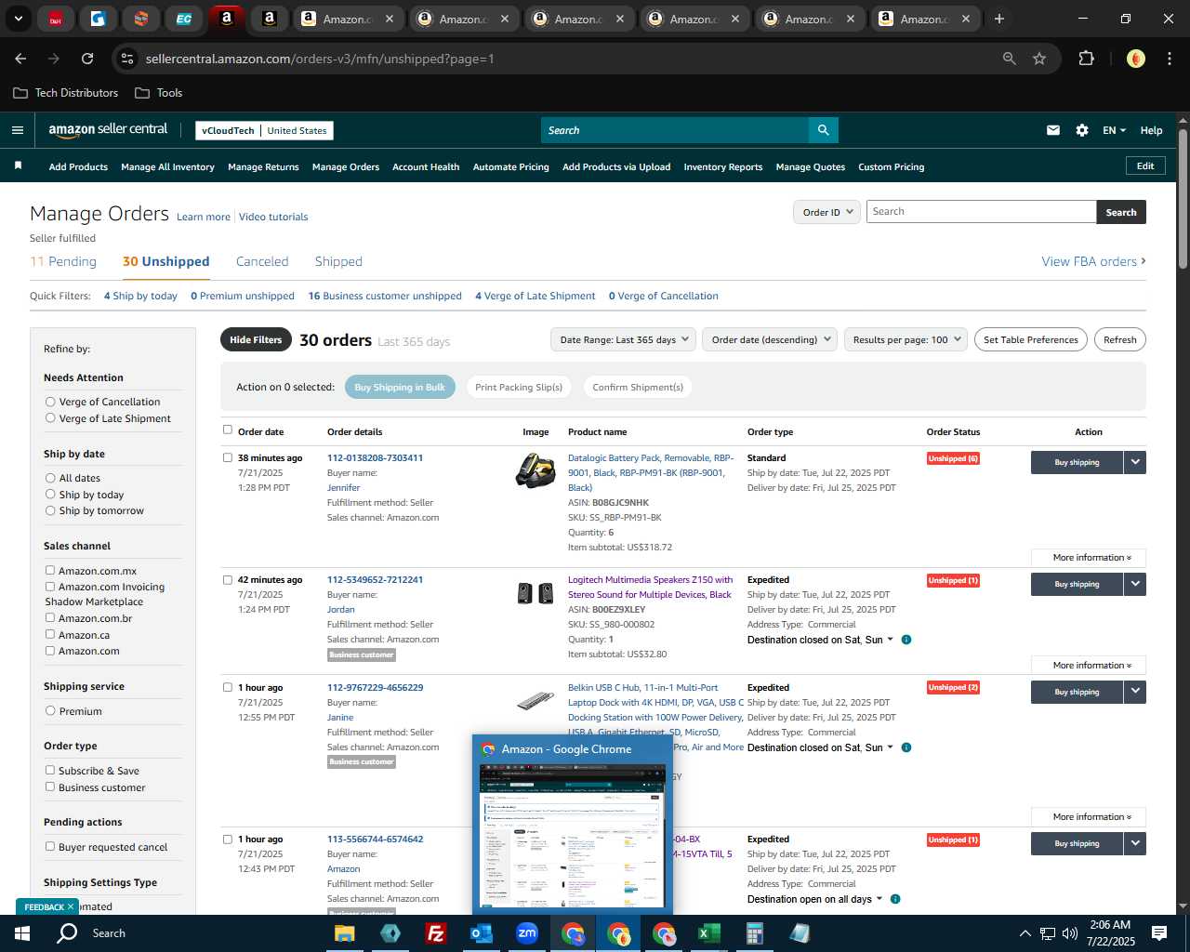This screenshot has height=952, width=1190.
Task: Click the Datalogic battery pack product thumbnail
Action: pyautogui.click(x=535, y=470)
